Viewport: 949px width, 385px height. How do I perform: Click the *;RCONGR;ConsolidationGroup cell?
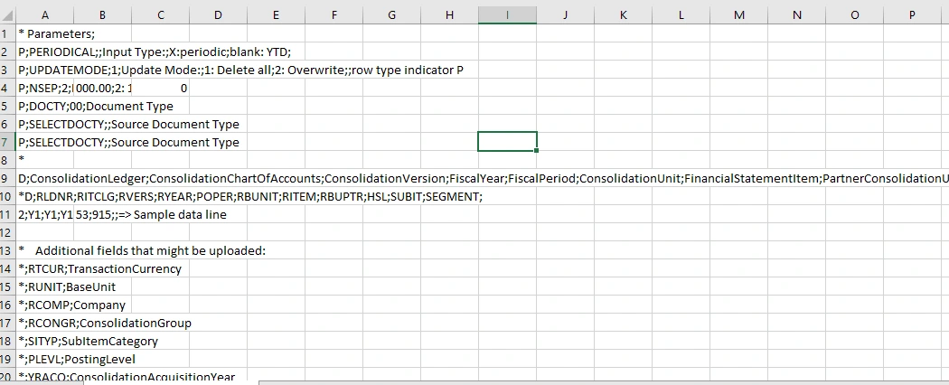click(x=44, y=323)
